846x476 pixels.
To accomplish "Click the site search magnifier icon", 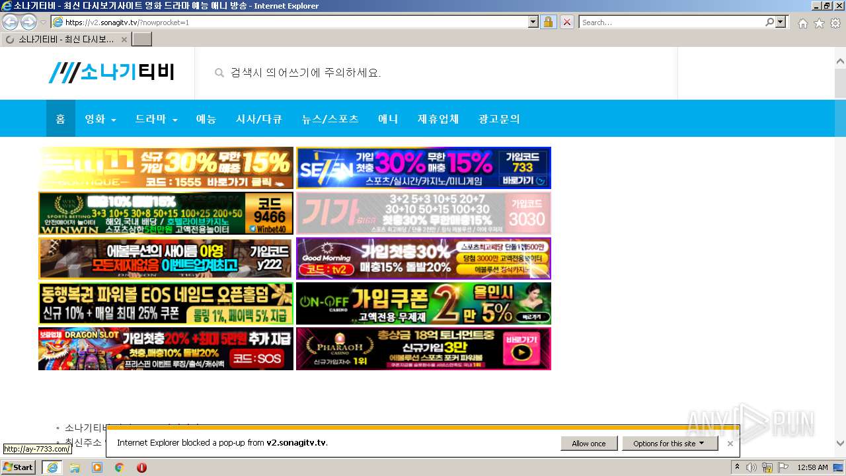I will (x=219, y=73).
